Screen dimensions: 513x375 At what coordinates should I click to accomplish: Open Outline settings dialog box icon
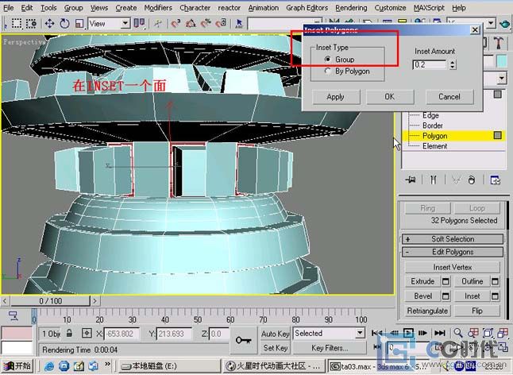495,281
